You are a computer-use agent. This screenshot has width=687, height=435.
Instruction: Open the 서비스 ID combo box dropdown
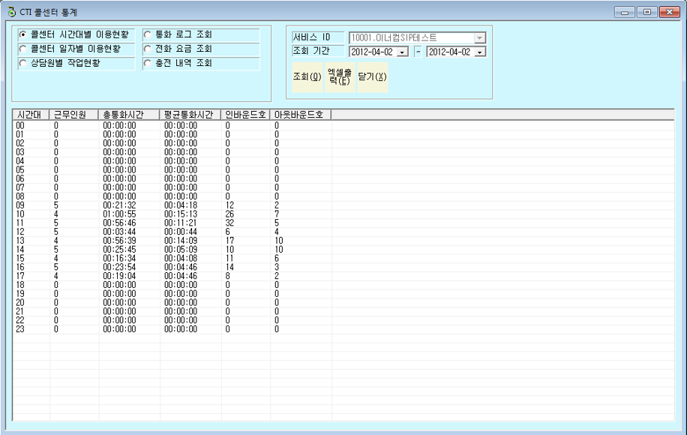(480, 38)
